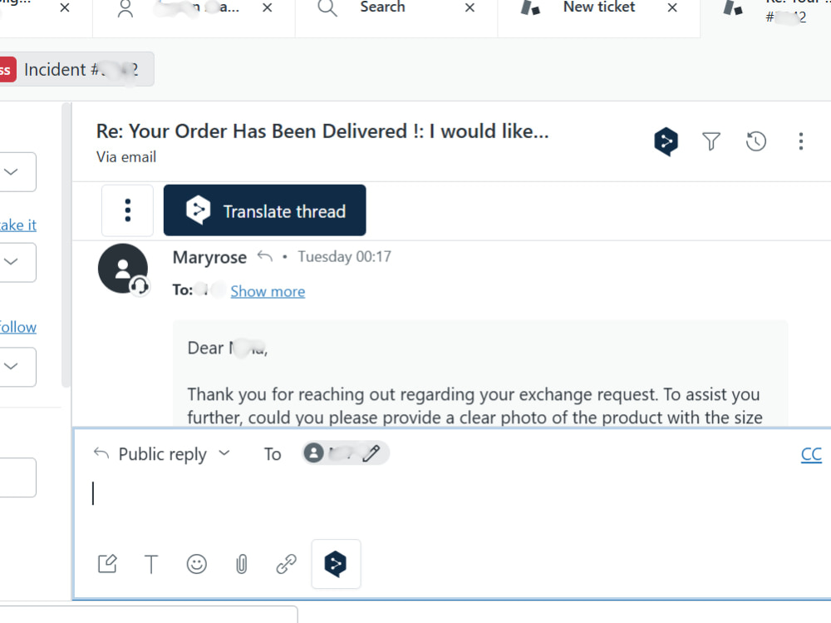
Task: Click the ticket subject title text
Action: point(322,131)
